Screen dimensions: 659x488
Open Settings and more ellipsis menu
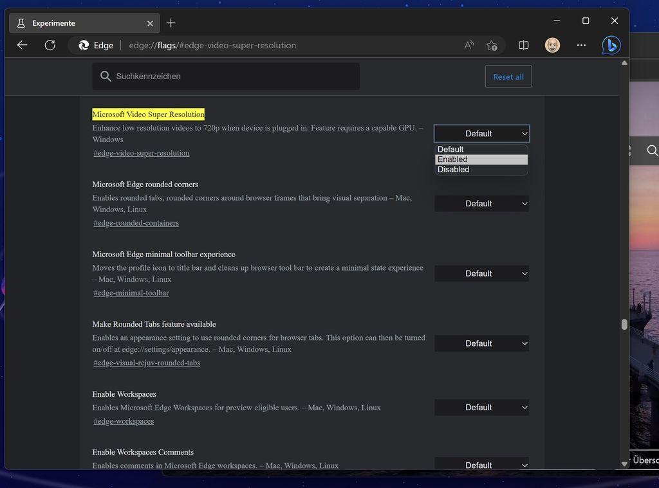581,45
